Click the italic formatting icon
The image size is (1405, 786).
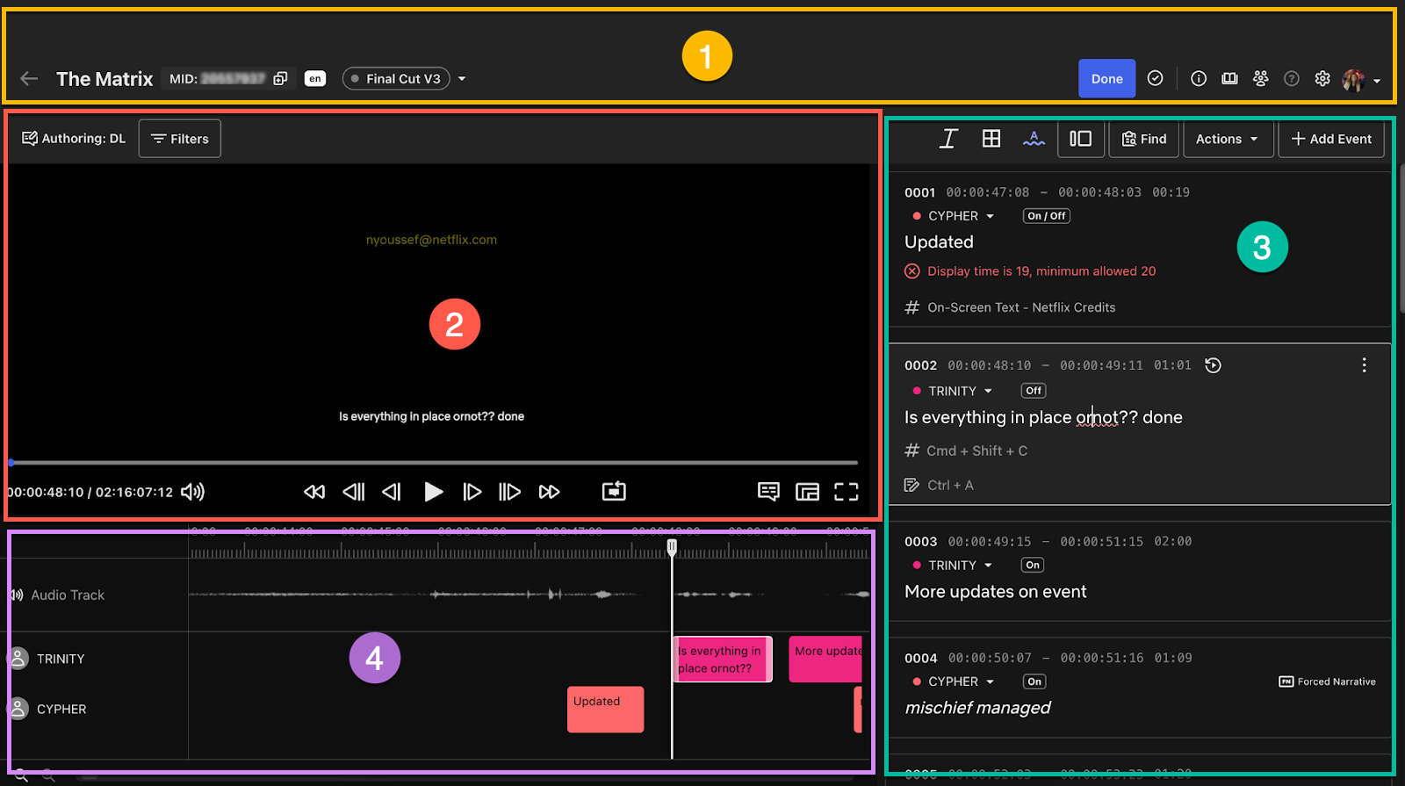tap(948, 139)
